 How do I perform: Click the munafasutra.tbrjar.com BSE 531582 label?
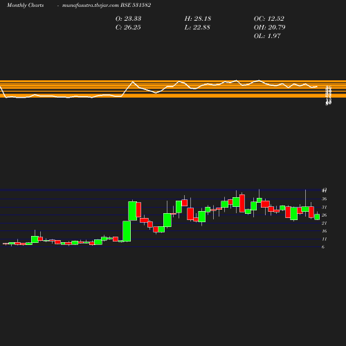tap(107, 6)
